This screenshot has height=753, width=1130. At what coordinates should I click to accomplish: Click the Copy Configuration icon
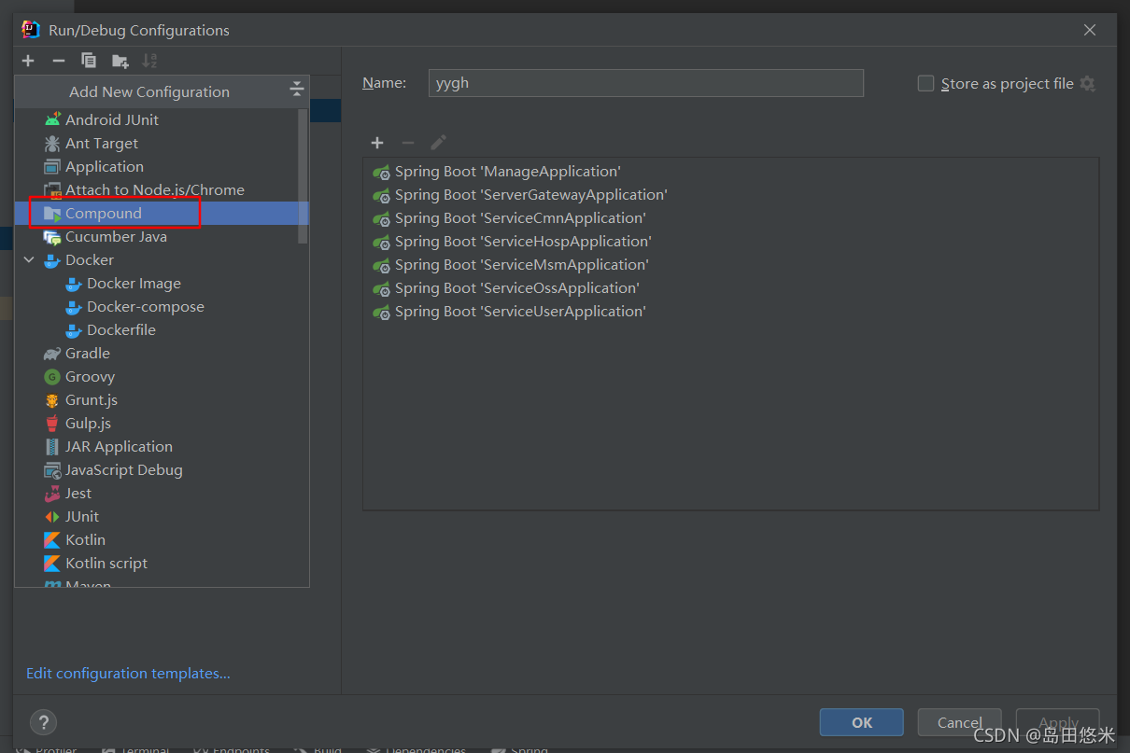point(89,61)
